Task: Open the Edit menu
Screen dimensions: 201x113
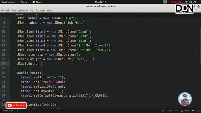Action: 8,10
